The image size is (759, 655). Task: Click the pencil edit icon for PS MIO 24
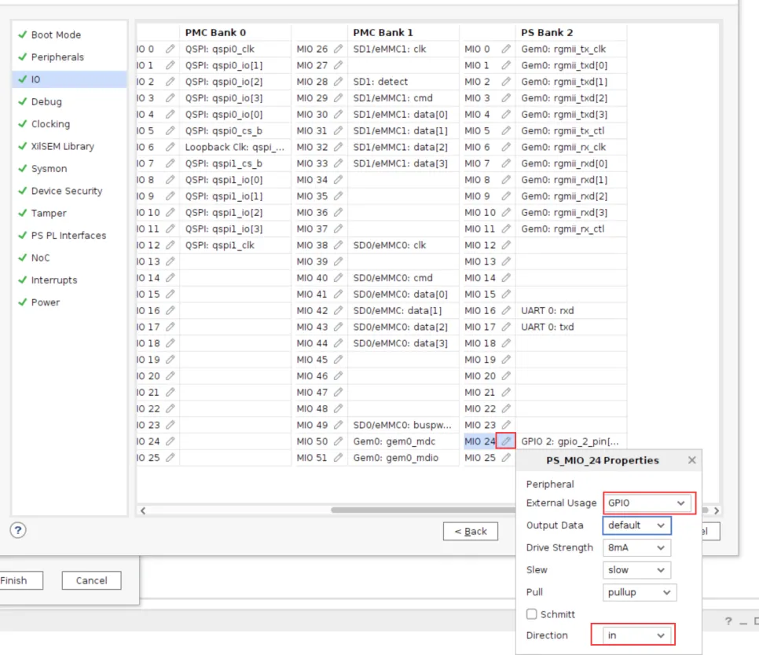[x=506, y=441]
